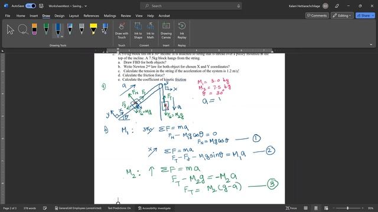This screenshot has width=378, height=212.
Task: Collapse the ribbon with the chevron
Action: pos(371,45)
